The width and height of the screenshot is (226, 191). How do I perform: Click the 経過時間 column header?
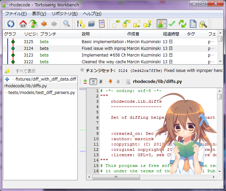click(x=173, y=34)
